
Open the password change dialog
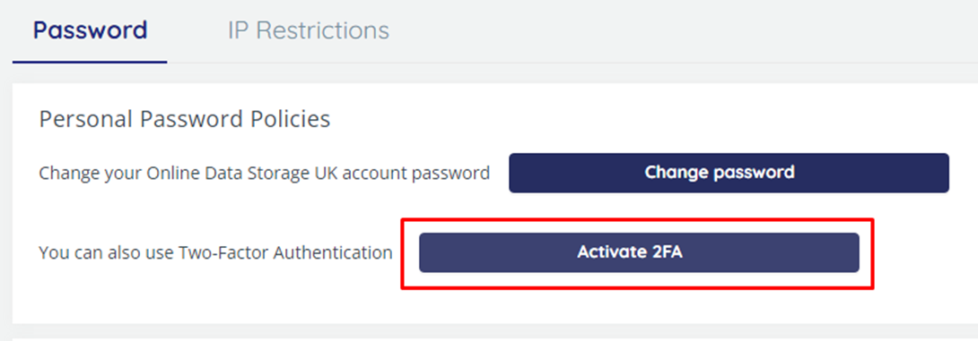coord(729,173)
